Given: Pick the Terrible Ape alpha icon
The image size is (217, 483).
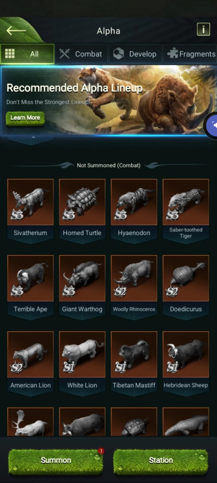Looking at the screenshot, I should click(x=30, y=278).
